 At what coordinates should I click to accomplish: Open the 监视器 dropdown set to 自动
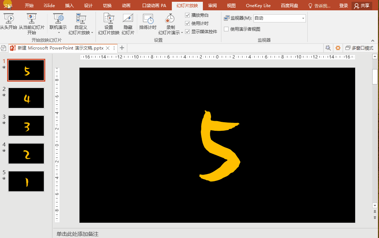click(x=279, y=18)
